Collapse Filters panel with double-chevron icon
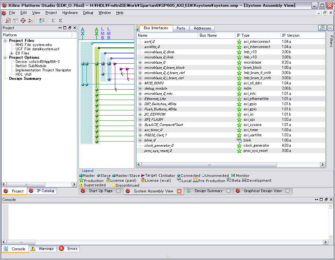Viewport: 335px width, 260px height. tap(330, 28)
